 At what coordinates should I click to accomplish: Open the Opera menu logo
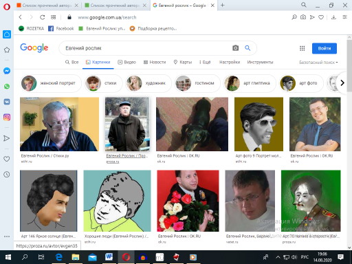7,7
